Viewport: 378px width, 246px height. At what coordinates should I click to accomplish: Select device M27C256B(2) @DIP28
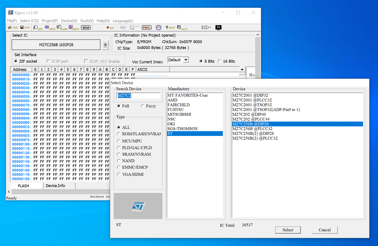click(297, 133)
